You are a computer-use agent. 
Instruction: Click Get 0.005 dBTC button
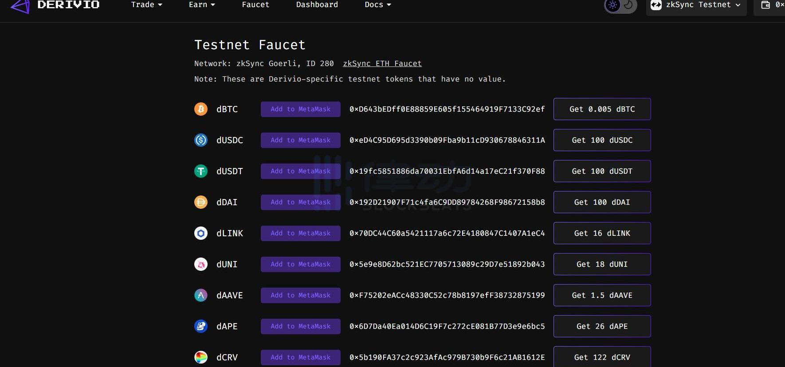pos(602,109)
